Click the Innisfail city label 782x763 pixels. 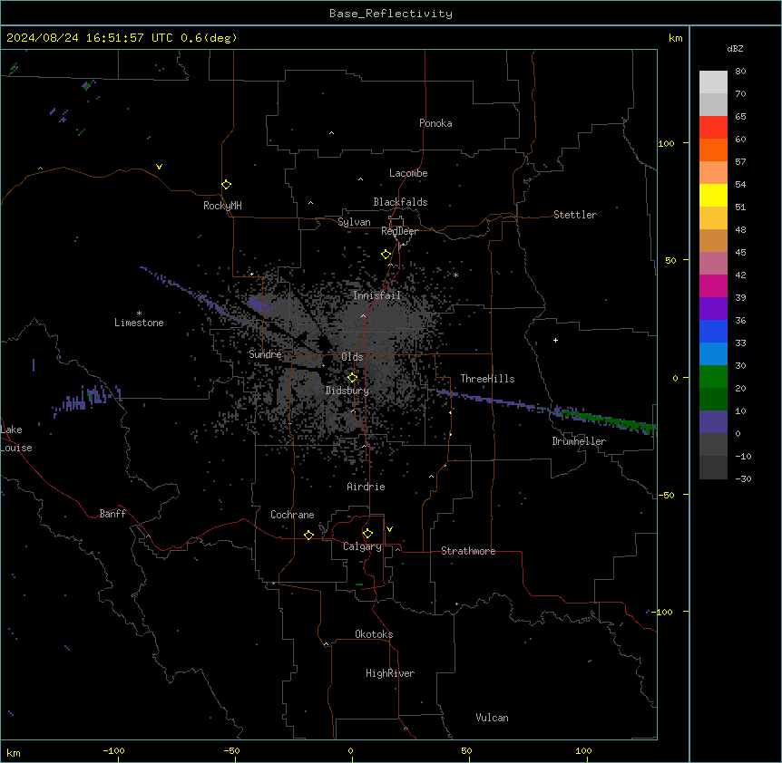(377, 295)
